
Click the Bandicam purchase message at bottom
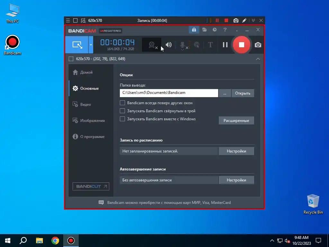point(169,203)
